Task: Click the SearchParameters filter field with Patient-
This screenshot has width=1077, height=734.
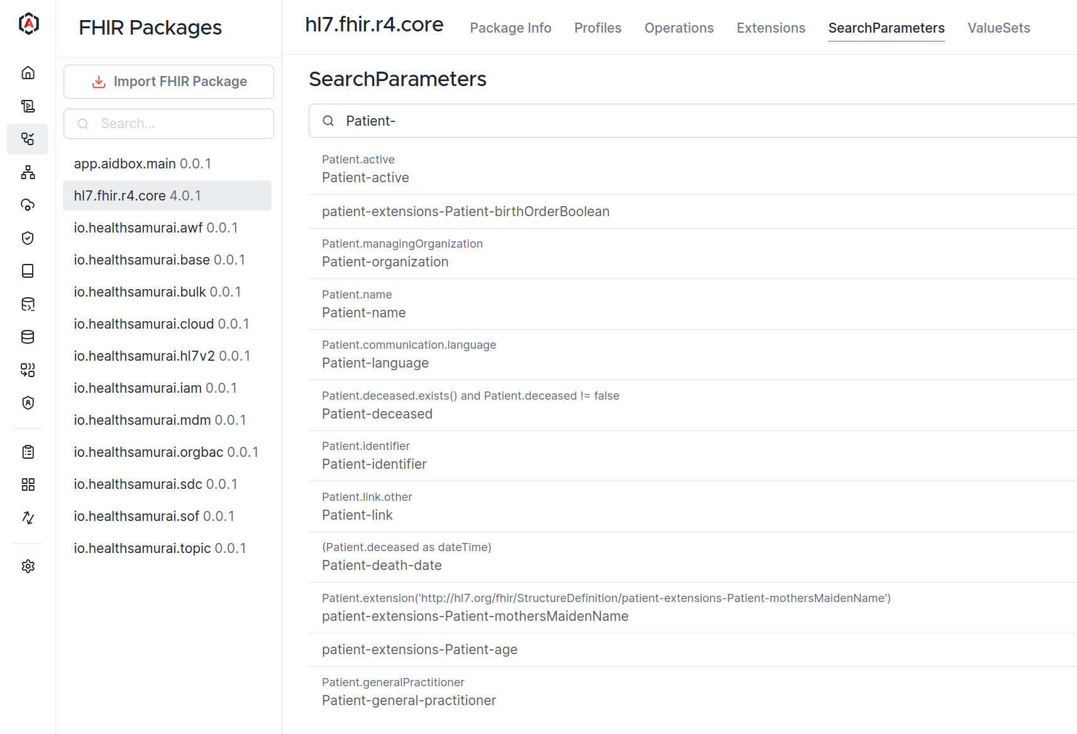Action: tap(693, 121)
